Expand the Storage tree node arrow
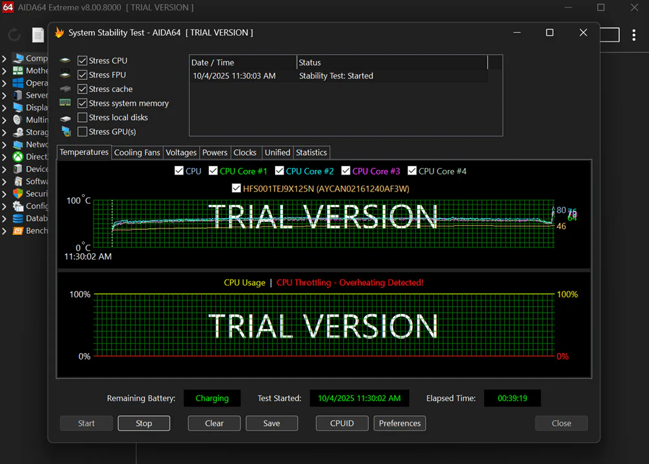 pyautogui.click(x=5, y=132)
